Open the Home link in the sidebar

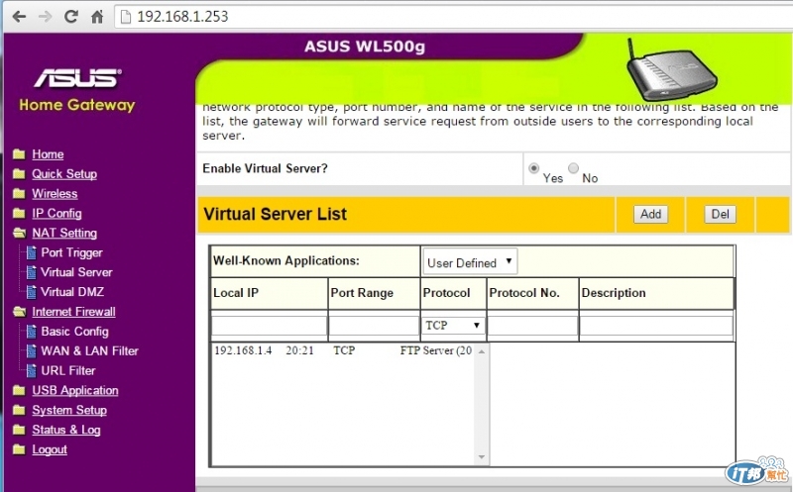(x=48, y=154)
